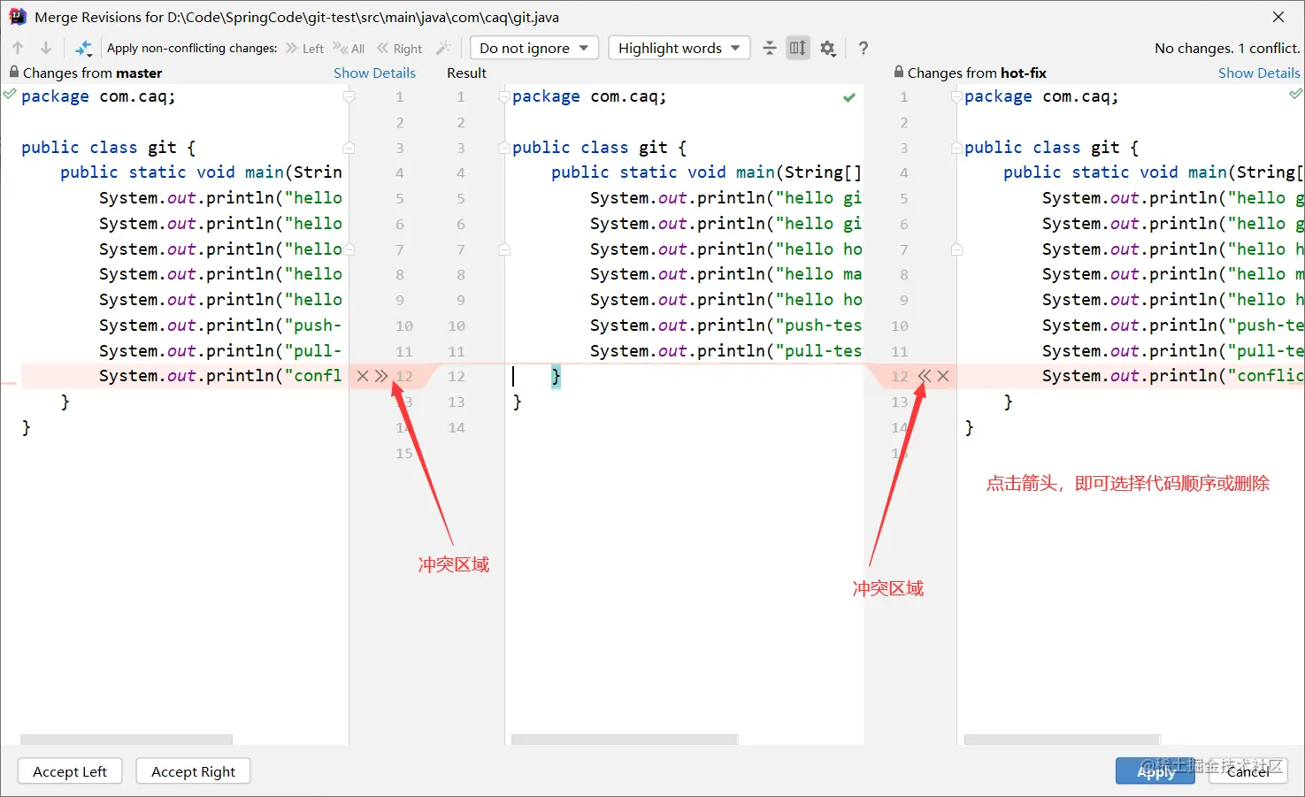Click green checkmark in Result pane
This screenshot has height=797, width=1305.
(x=849, y=97)
